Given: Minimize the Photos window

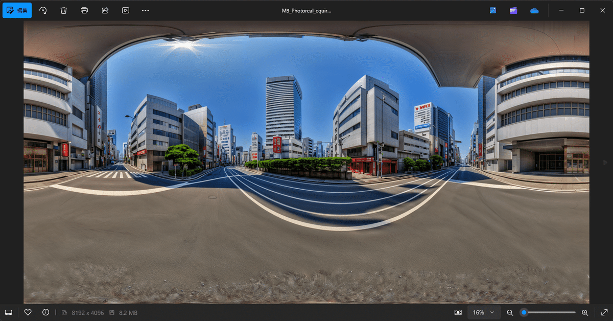Looking at the screenshot, I should 561,10.
